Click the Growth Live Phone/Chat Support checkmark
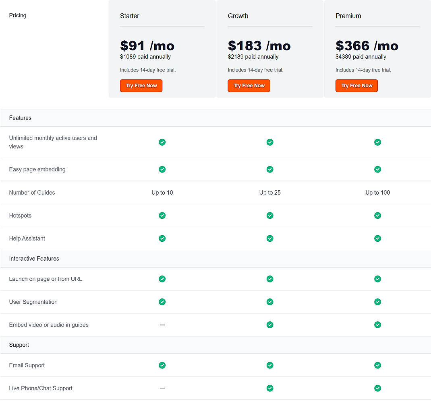 coord(270,388)
